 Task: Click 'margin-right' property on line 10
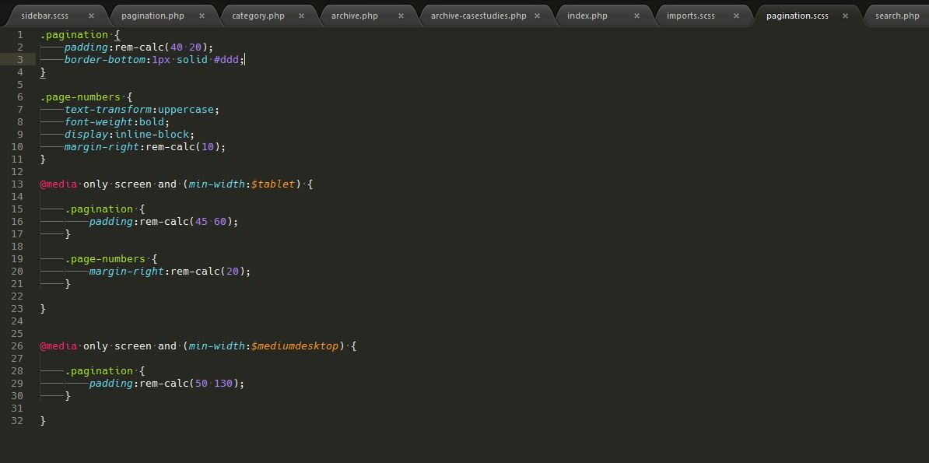(102, 147)
